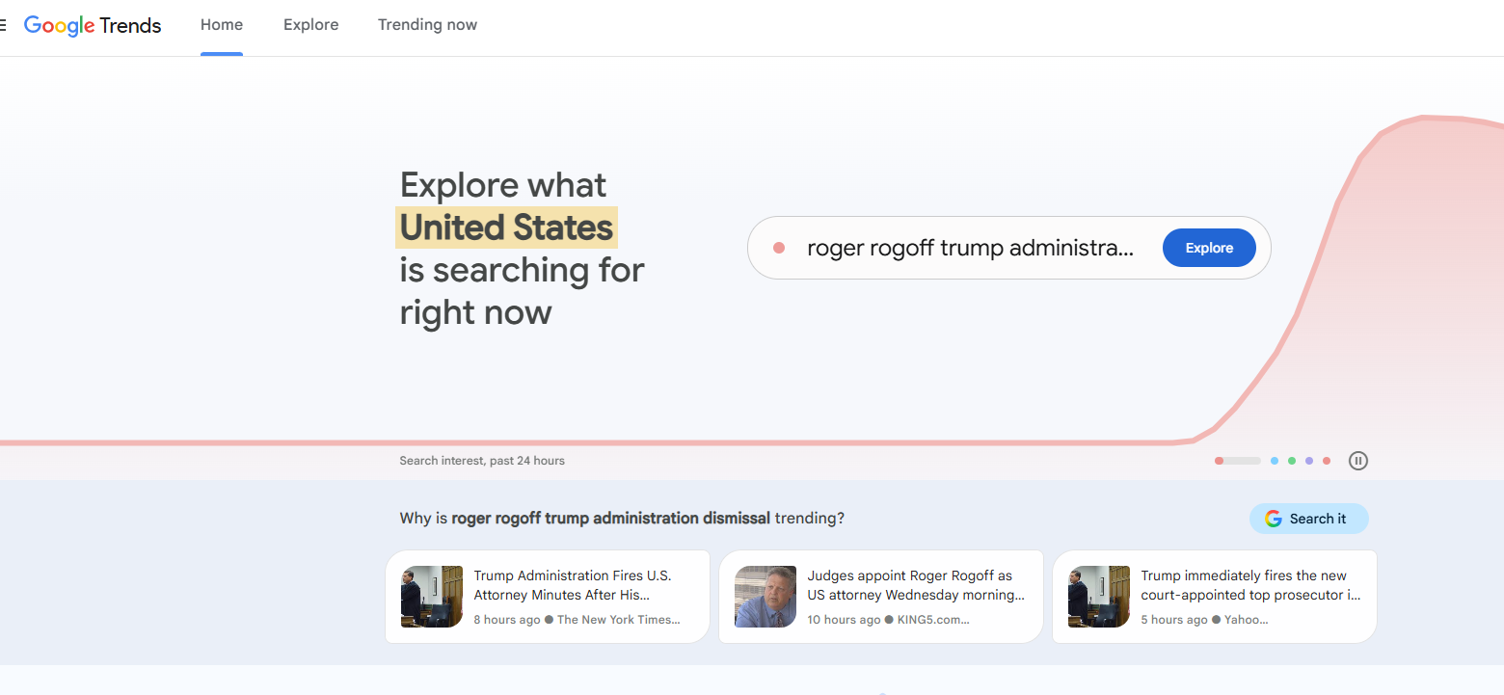Click the Yahoo article thumbnail

click(x=1099, y=597)
